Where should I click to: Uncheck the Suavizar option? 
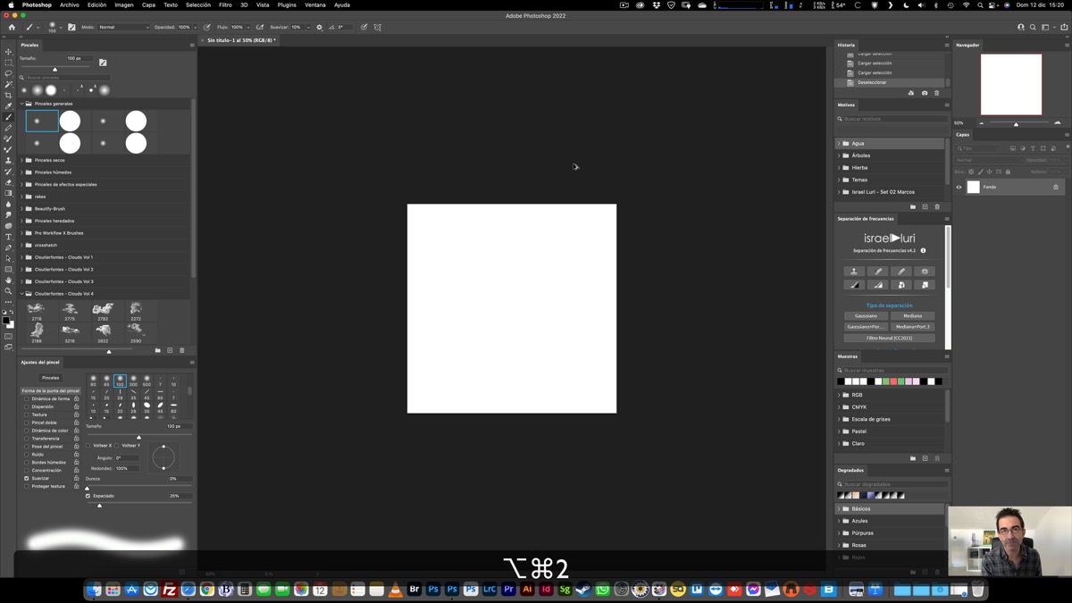pos(27,479)
